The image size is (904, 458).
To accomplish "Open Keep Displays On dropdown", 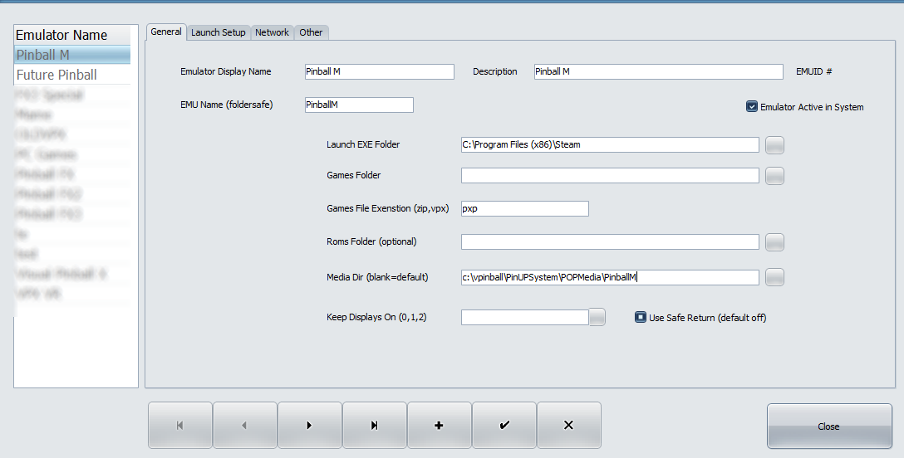I will (x=597, y=317).
